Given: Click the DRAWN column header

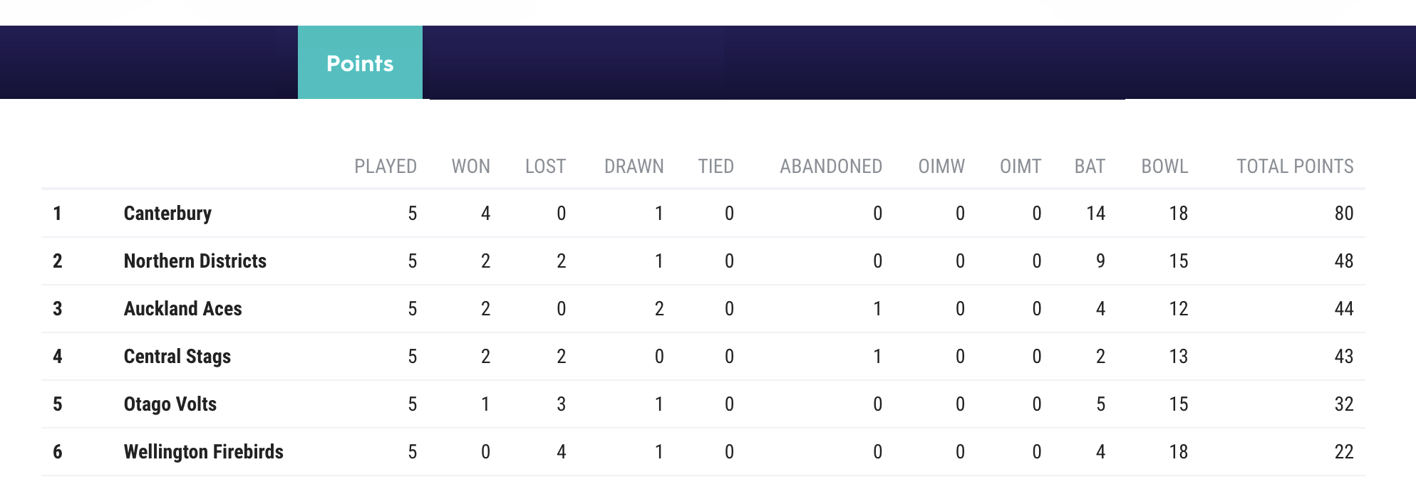Looking at the screenshot, I should [634, 167].
